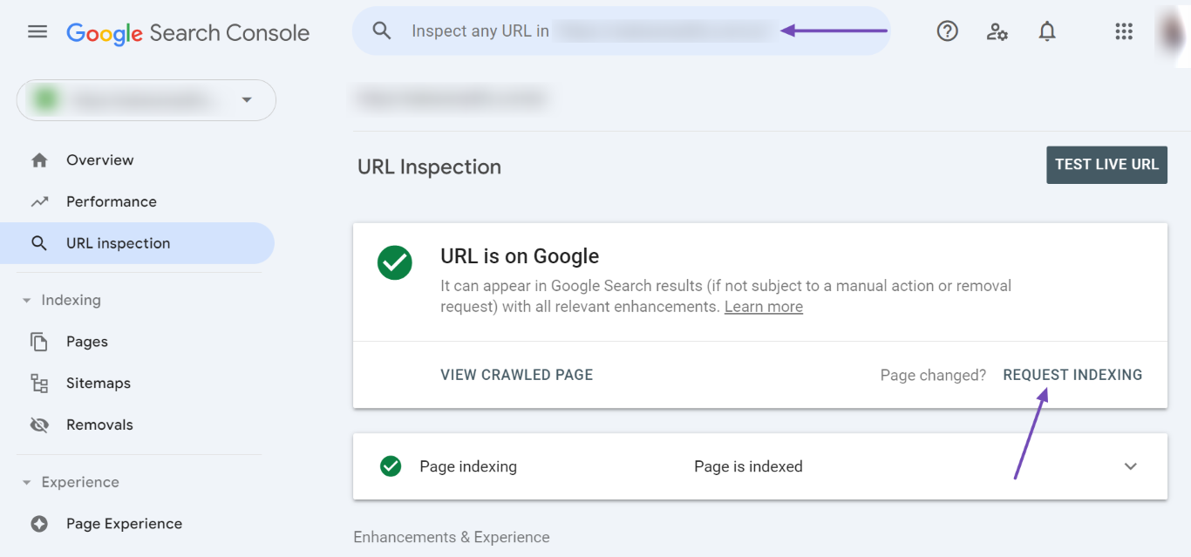The image size is (1191, 557).
Task: Click TEST LIVE URL button
Action: pyautogui.click(x=1106, y=165)
